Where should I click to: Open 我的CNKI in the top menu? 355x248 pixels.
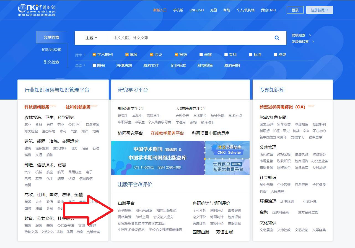268,10
